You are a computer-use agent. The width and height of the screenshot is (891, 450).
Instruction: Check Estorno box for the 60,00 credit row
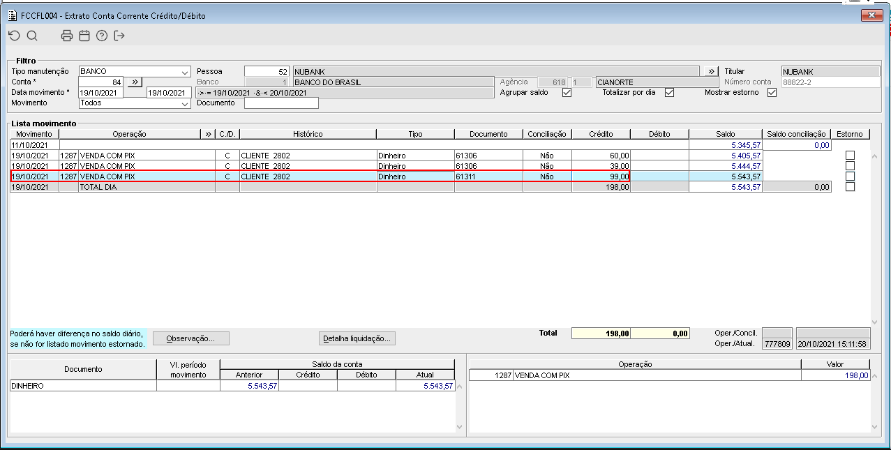click(849, 156)
